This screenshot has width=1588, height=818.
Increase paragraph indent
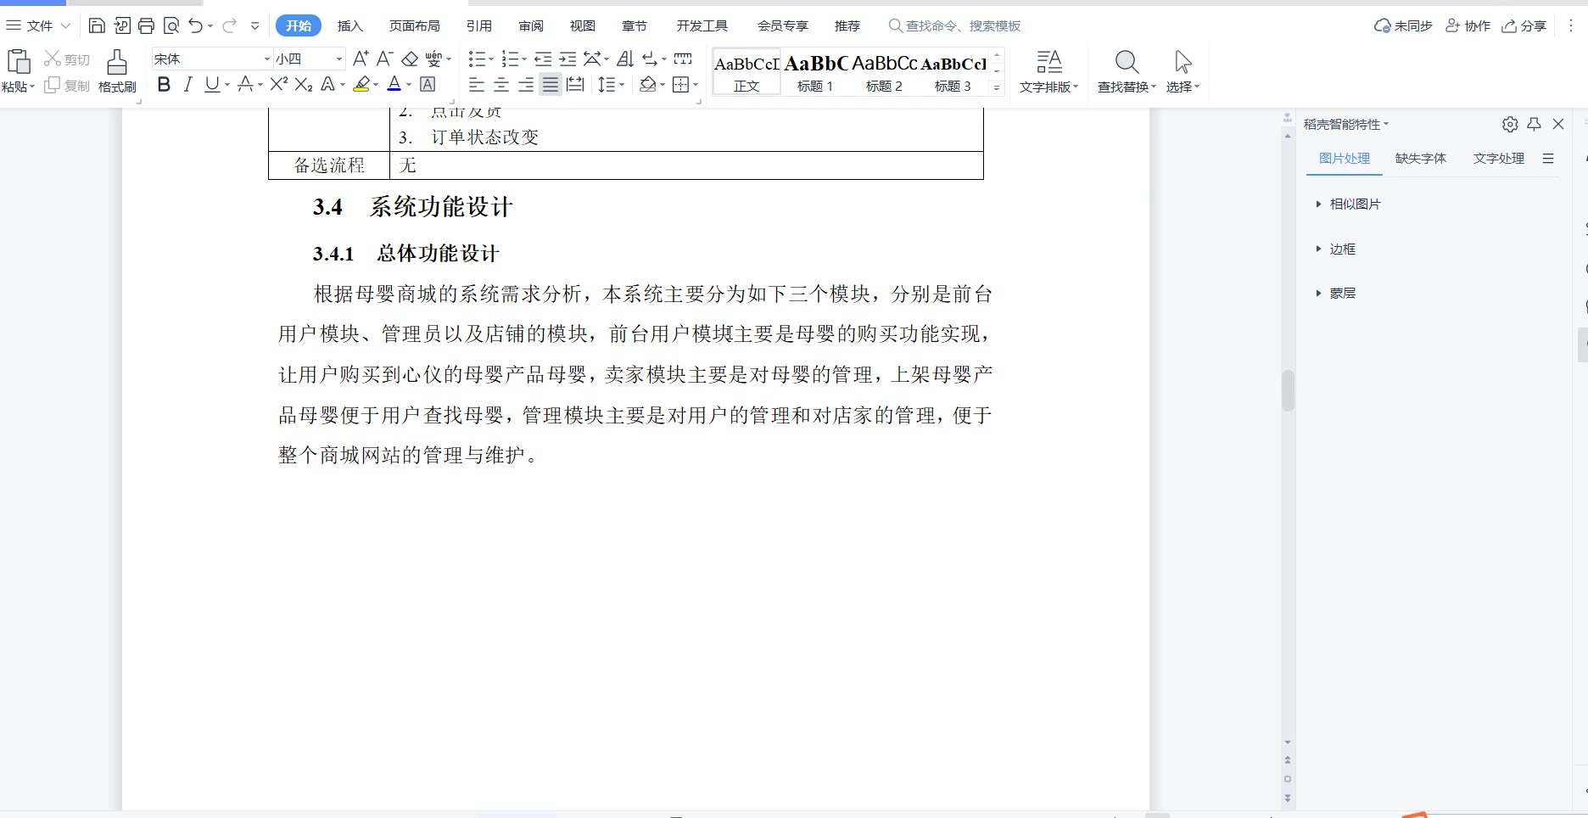(568, 59)
